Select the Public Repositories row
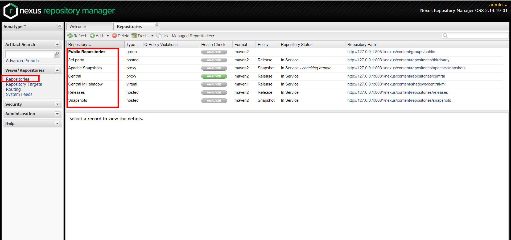511x240 pixels. [285, 52]
